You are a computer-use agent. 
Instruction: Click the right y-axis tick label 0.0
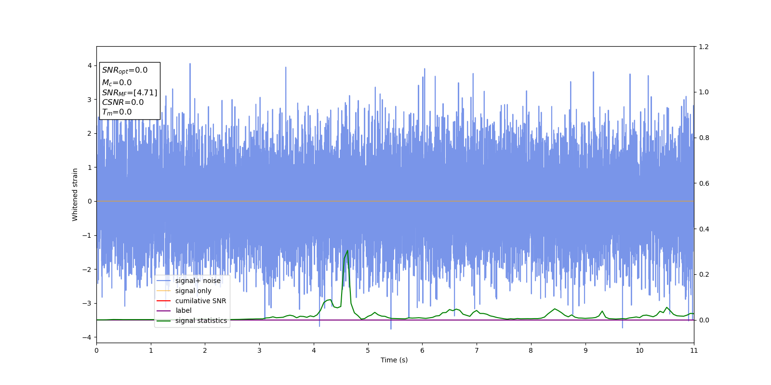pyautogui.click(x=704, y=320)
